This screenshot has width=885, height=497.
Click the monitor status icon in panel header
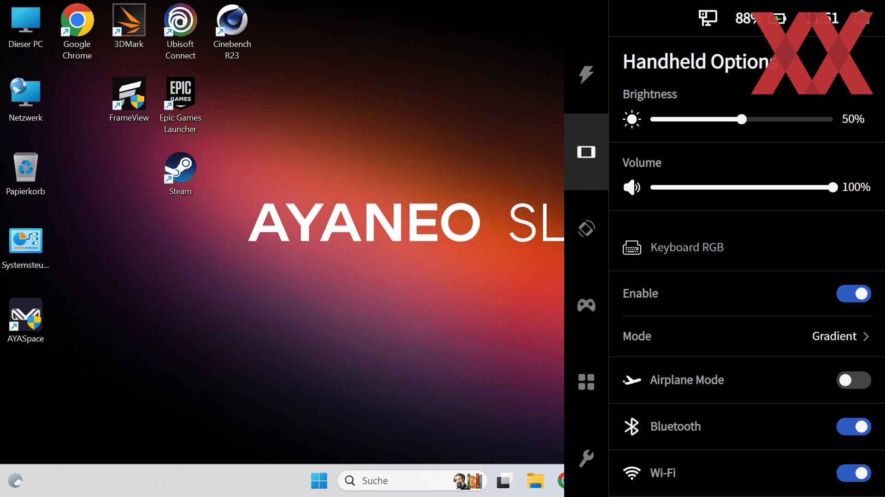(x=708, y=18)
